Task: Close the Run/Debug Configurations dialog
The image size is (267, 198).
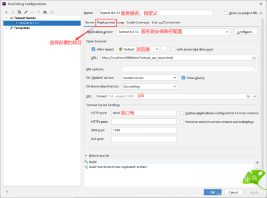Action: 261,4
